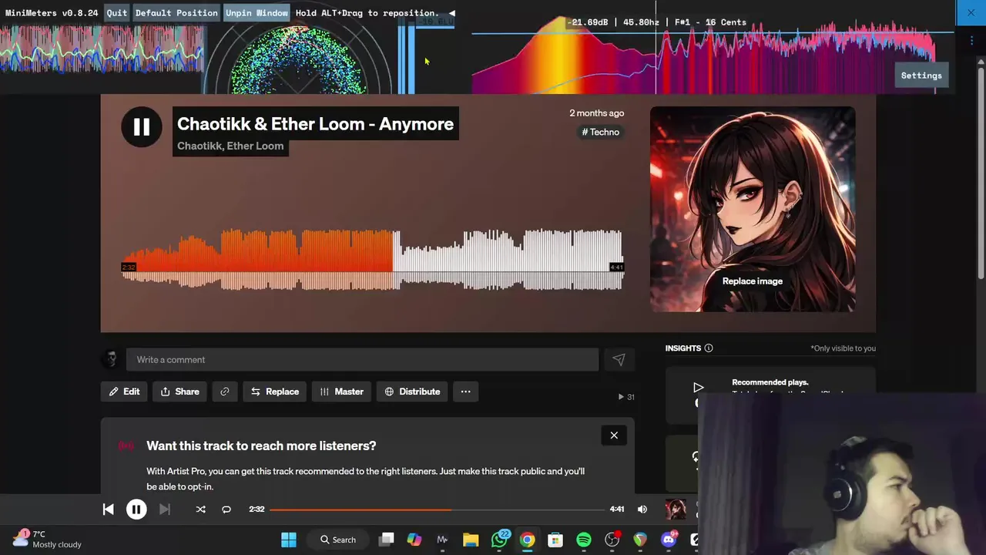Click the taskbar Search box
Screen dimensions: 986x555
[338, 540]
